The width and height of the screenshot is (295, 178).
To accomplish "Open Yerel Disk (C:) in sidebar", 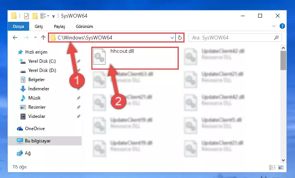I will 42,61.
